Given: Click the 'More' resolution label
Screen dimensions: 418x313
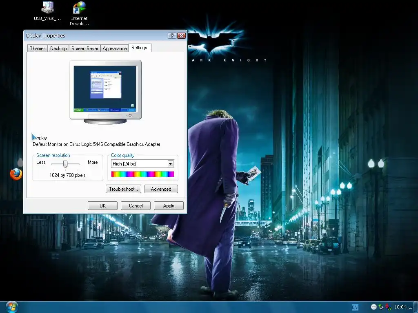Looking at the screenshot, I should coord(93,162).
